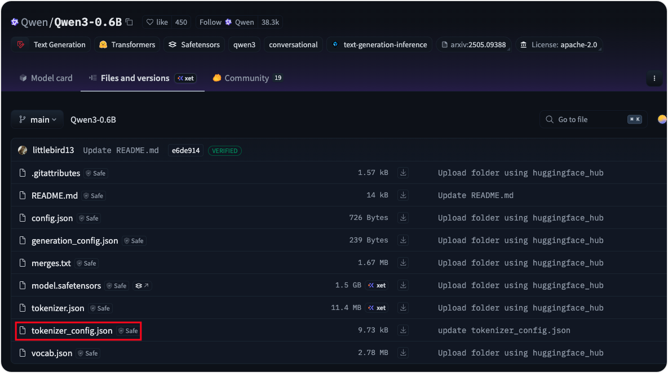The width and height of the screenshot is (668, 373).
Task: Open the tokenizer_config.json file
Action: click(72, 331)
